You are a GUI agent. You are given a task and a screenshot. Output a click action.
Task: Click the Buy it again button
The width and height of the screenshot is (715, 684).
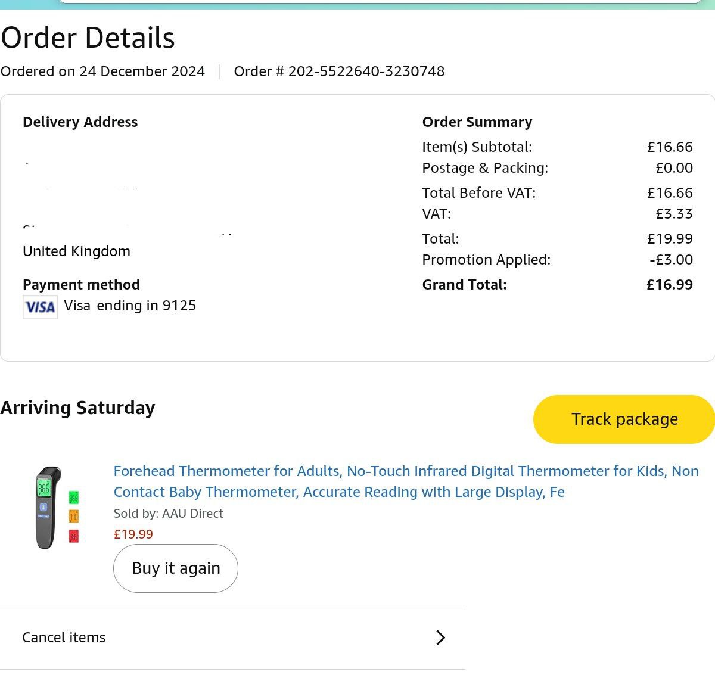point(176,568)
